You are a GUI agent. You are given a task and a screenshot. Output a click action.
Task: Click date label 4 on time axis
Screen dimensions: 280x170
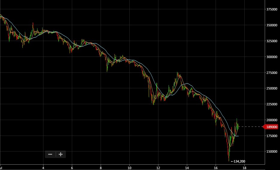(43, 168)
